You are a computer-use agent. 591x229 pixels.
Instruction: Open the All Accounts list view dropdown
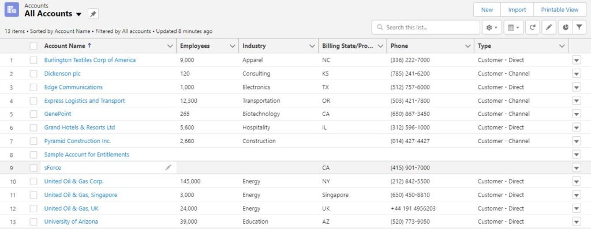(78, 14)
